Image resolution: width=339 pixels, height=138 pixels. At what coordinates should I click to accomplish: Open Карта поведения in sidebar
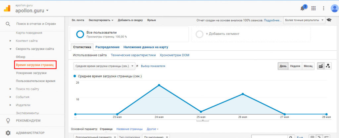click(29, 33)
